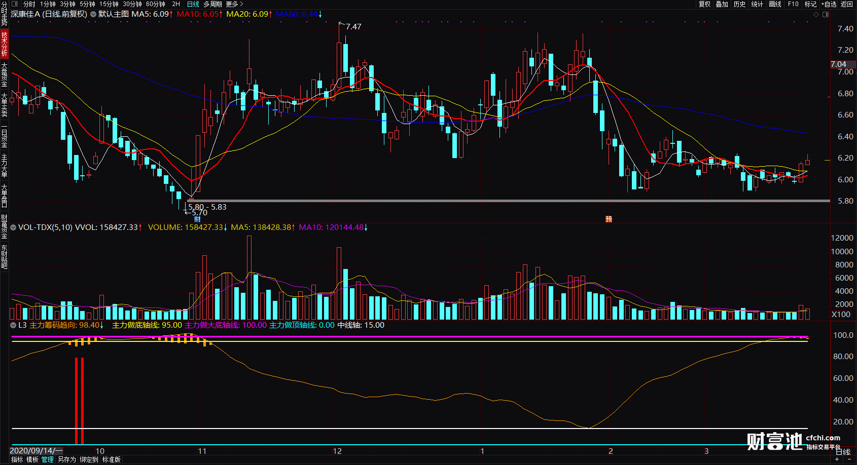The height and width of the screenshot is (465, 857).
Task: Click the 深康佳A stock title
Action: point(49,14)
